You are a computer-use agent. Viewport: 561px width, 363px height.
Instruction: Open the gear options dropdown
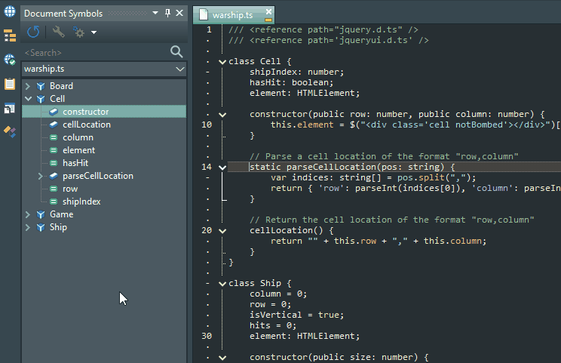pyautogui.click(x=83, y=32)
